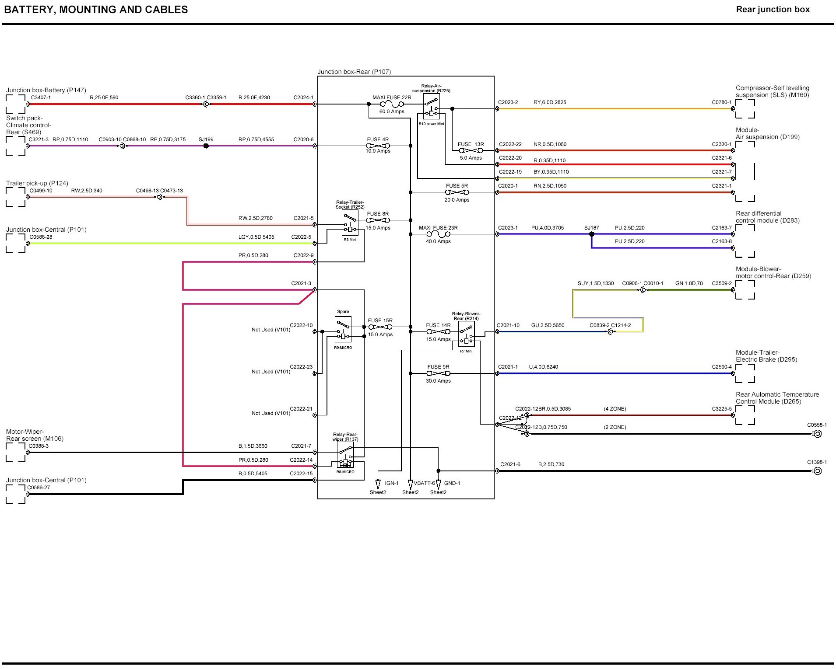Click the Air suspension relay R225 symbol
836x669 pixels.
click(x=432, y=107)
